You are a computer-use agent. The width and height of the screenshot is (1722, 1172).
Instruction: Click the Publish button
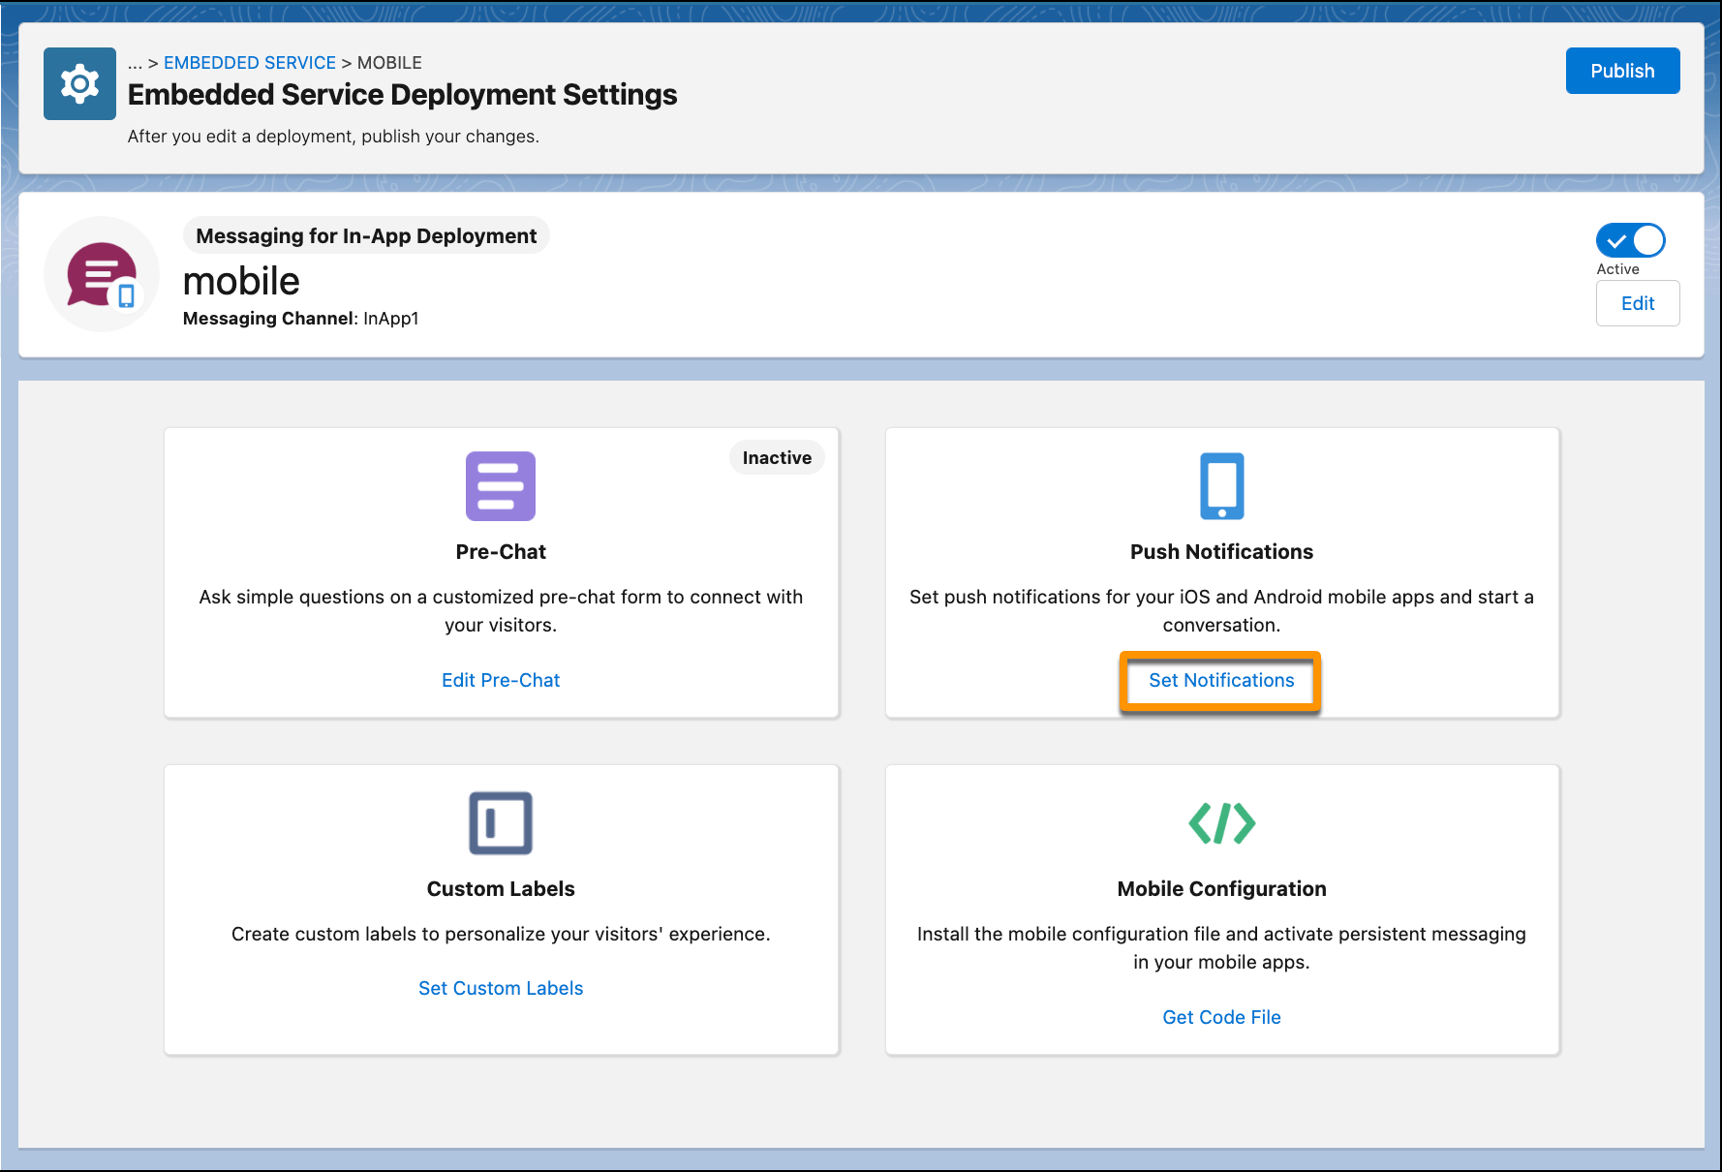click(x=1622, y=71)
